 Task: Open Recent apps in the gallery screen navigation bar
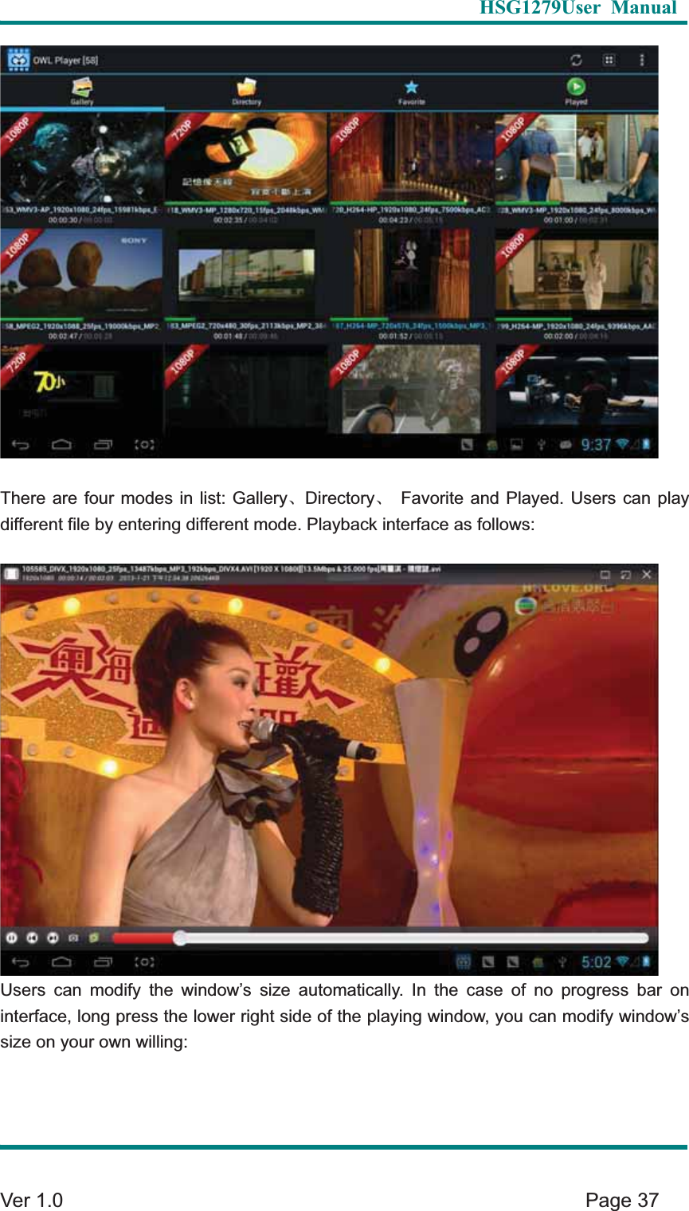[x=103, y=445]
